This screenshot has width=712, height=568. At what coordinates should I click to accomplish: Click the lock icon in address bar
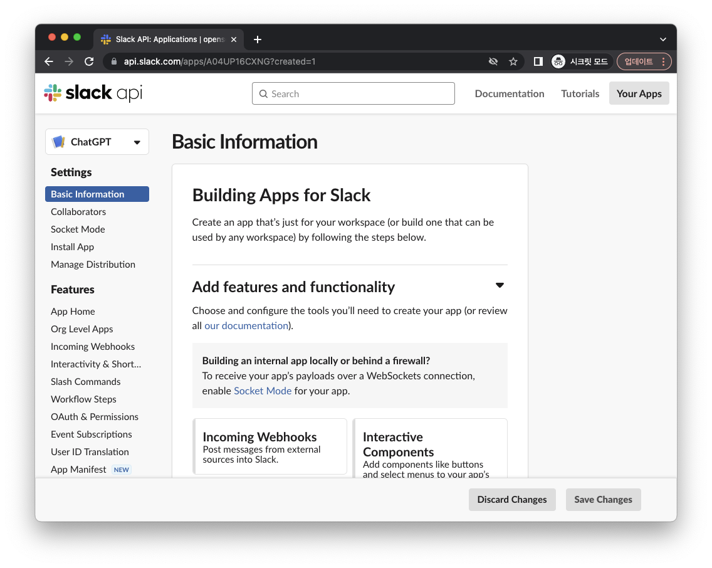[114, 61]
